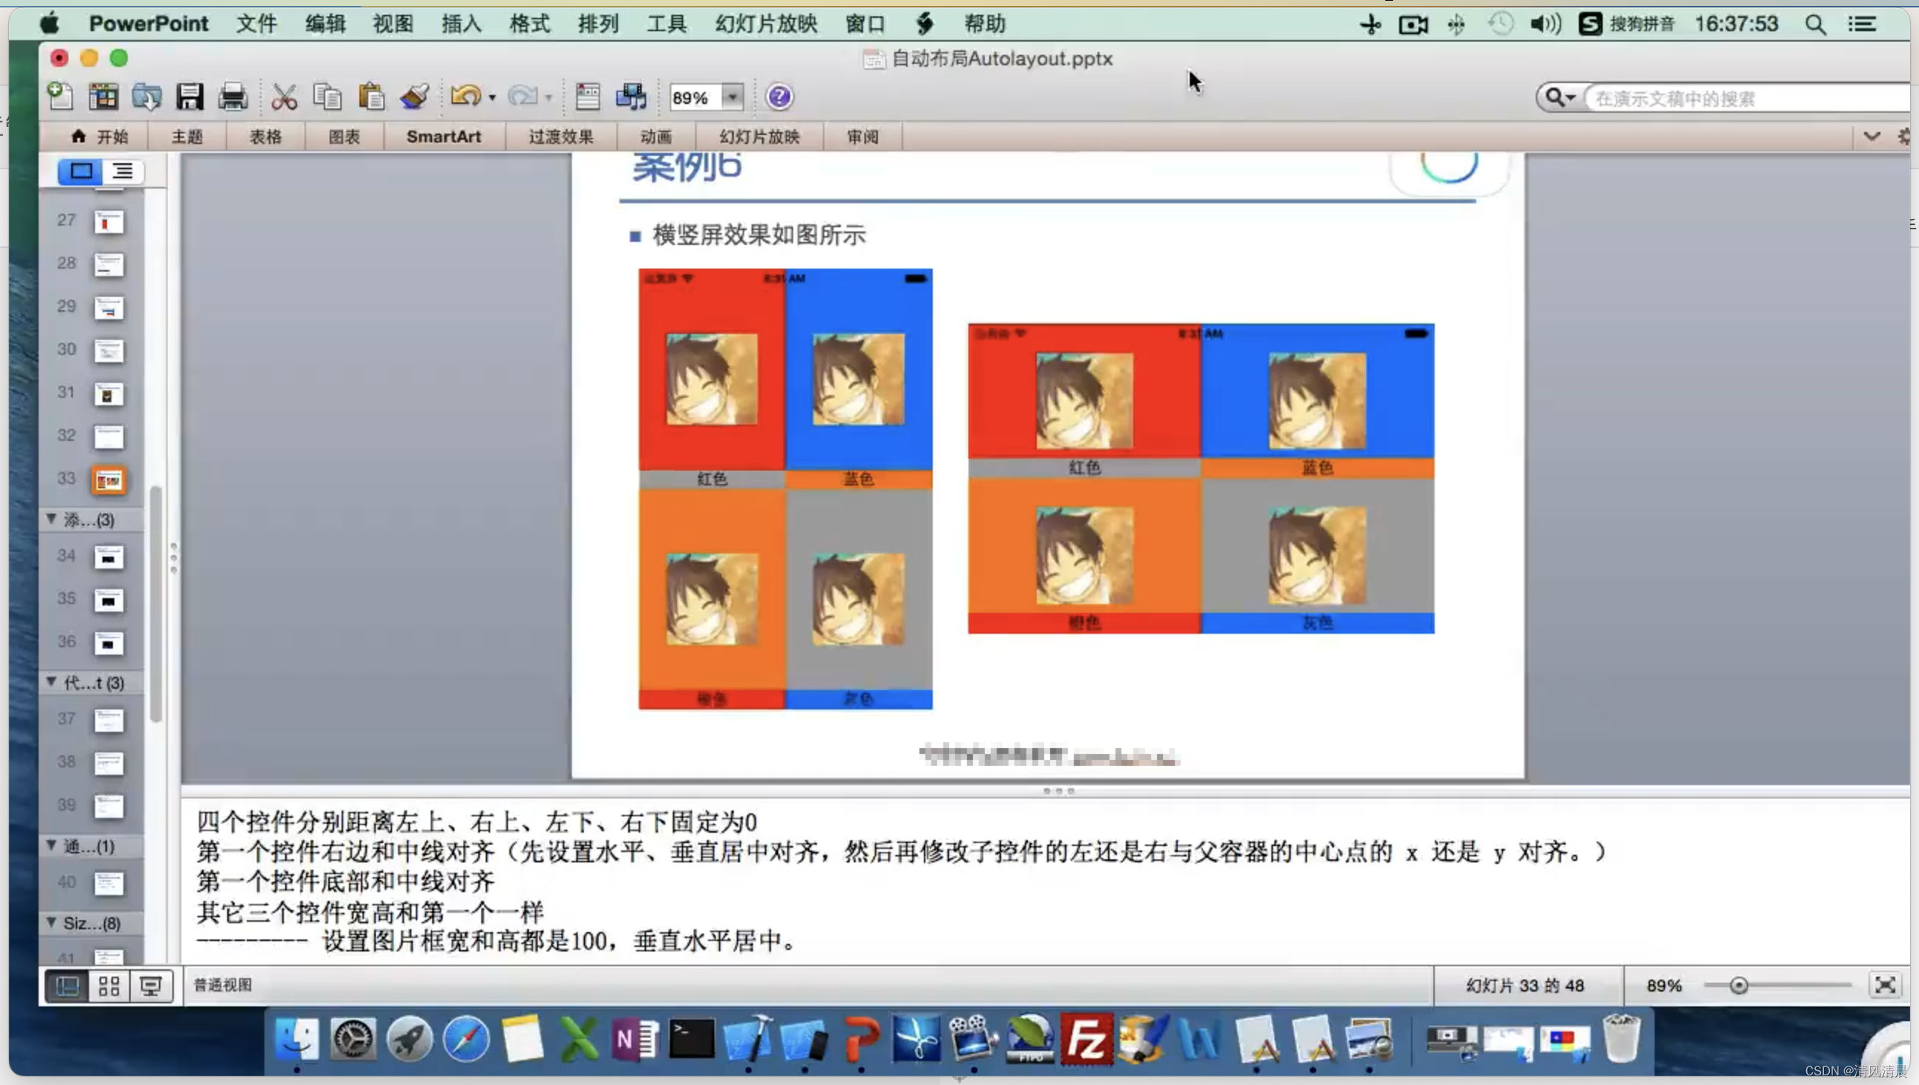This screenshot has width=1919, height=1085.
Task: Open Sogou Pinyin input method menu
Action: (x=1626, y=24)
